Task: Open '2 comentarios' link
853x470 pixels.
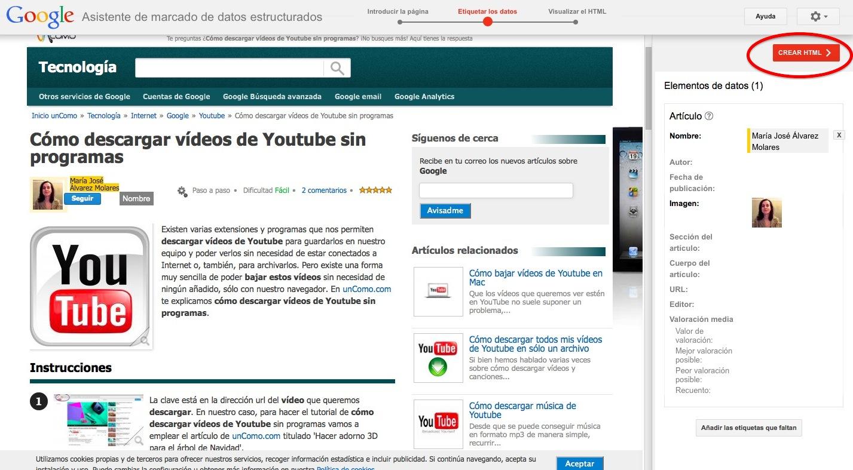Action: click(x=324, y=191)
